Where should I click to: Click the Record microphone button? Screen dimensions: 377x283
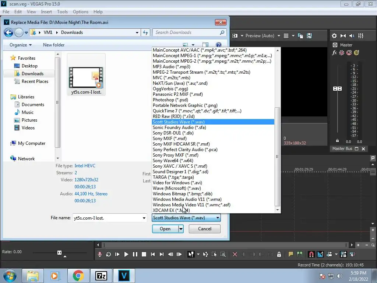point(99,254)
